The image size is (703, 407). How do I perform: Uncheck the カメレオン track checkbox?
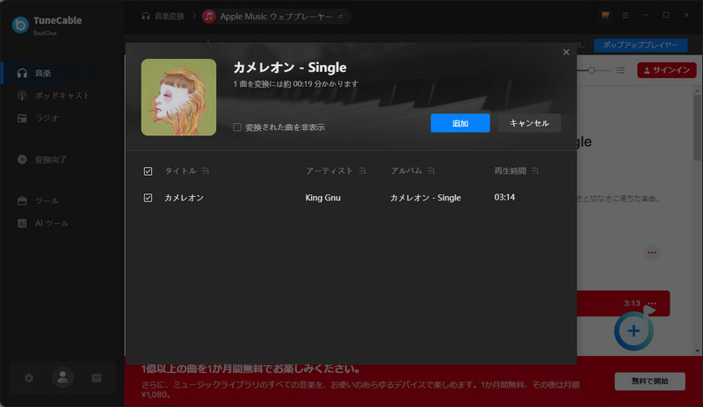tap(148, 198)
